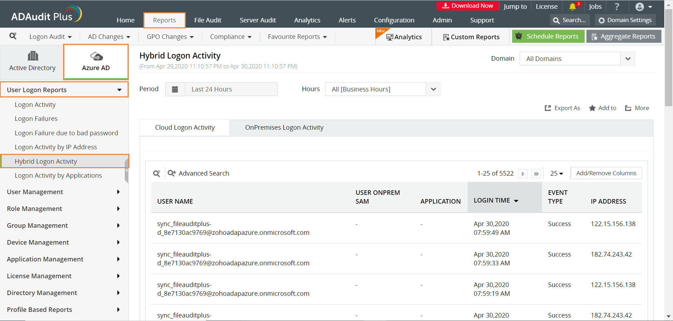Collapse the left sidebar panel handle
The height and width of the screenshot is (321, 673).
pos(127,170)
